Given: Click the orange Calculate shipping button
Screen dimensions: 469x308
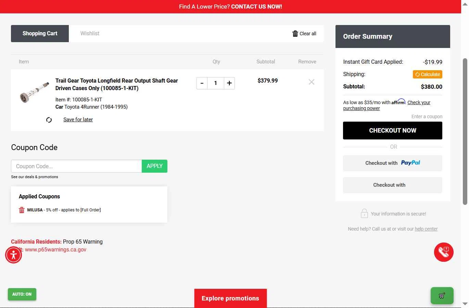Looking at the screenshot, I should point(428,74).
